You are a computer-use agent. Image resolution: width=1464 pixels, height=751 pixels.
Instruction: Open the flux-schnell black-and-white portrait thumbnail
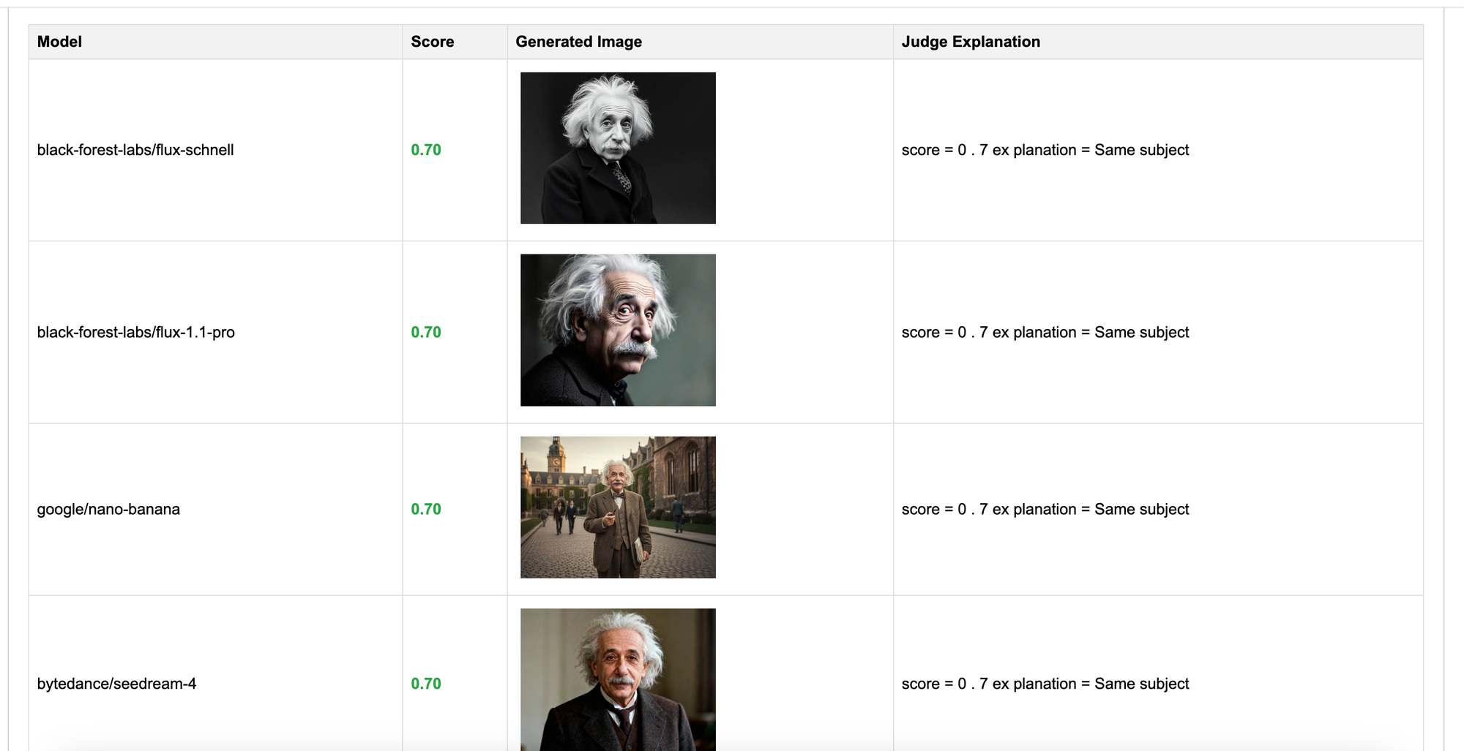618,148
